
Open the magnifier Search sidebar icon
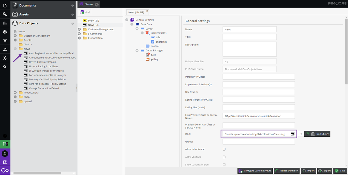pos(5,67)
